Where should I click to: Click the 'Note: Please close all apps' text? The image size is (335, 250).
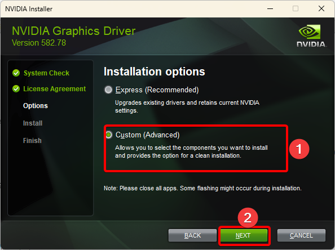[202, 188]
